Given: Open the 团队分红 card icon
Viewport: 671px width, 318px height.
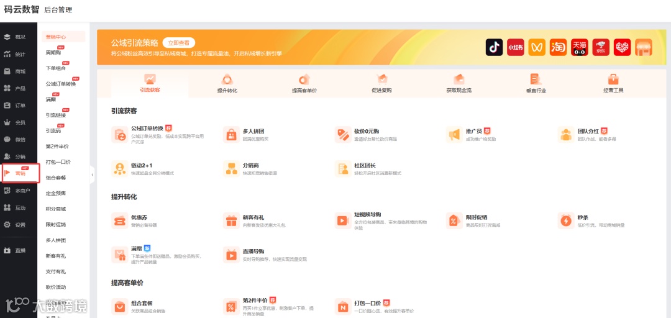Looking at the screenshot, I should (x=566, y=134).
